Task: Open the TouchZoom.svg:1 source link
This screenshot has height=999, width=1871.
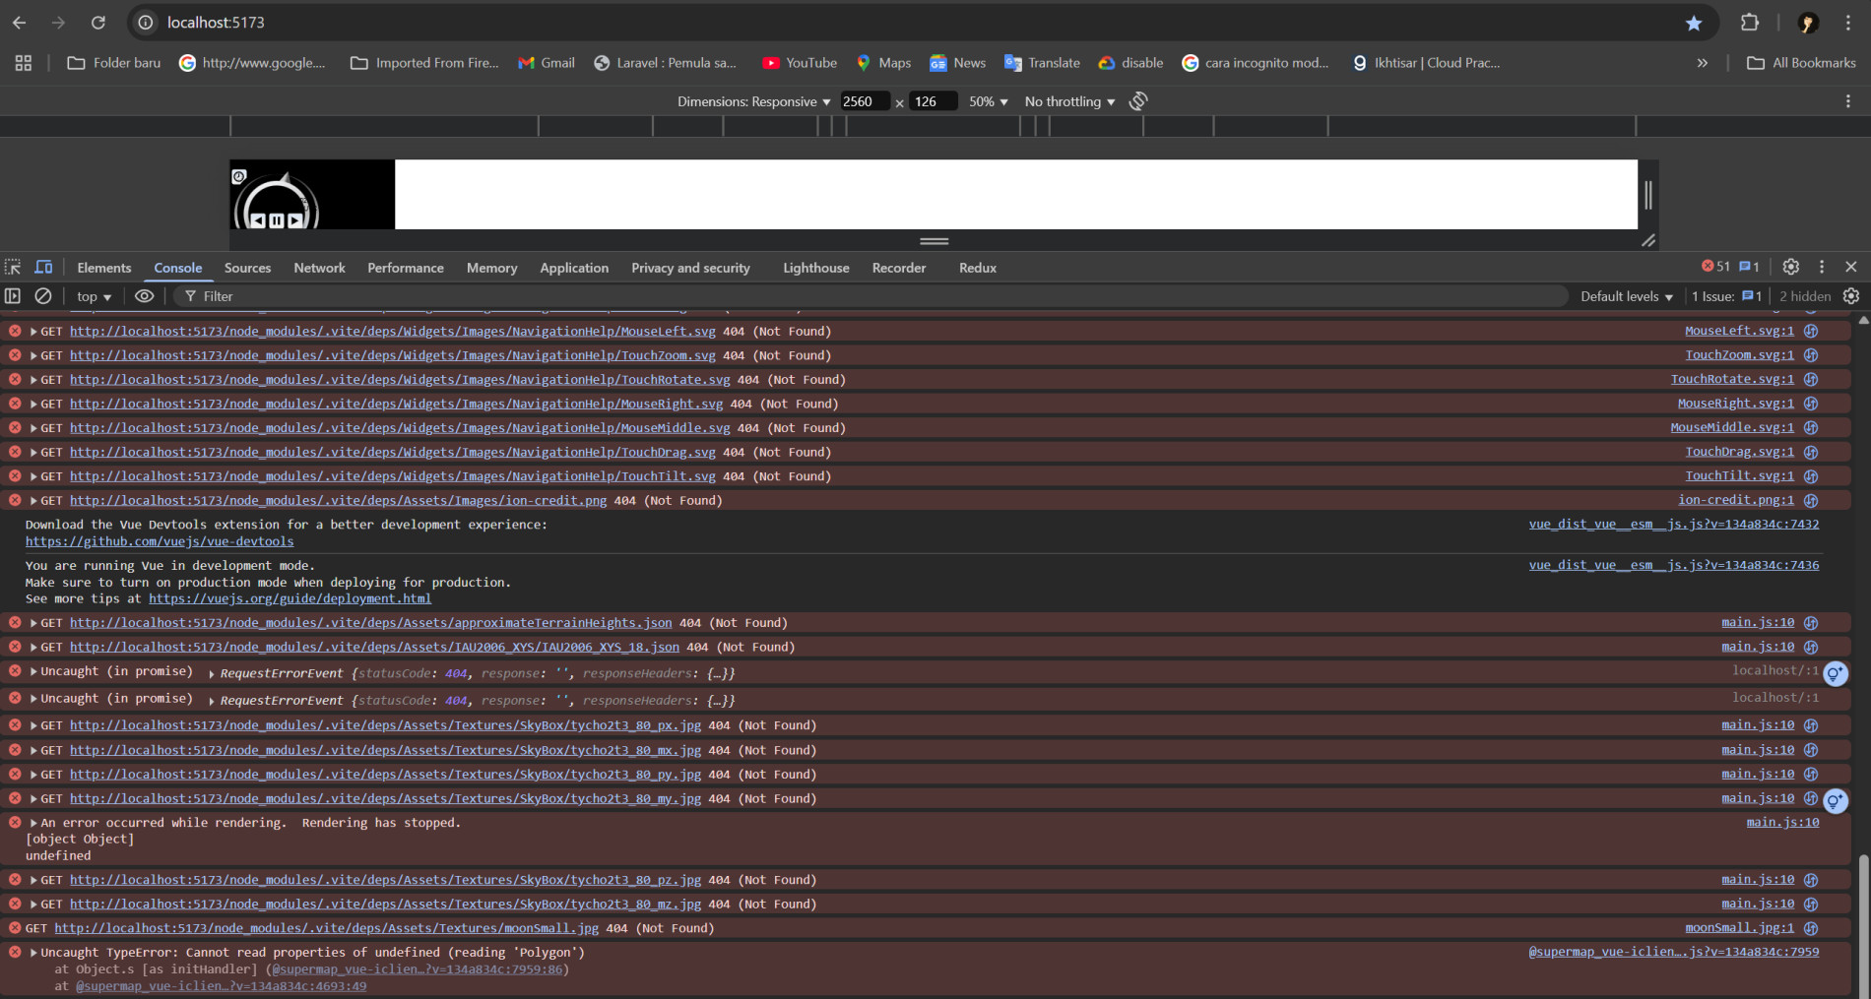Action: [1739, 355]
